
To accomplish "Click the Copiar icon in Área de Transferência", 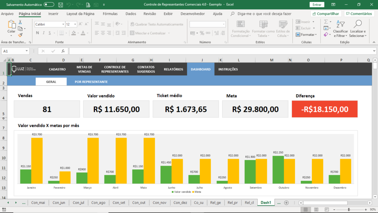I will tap(21, 29).
